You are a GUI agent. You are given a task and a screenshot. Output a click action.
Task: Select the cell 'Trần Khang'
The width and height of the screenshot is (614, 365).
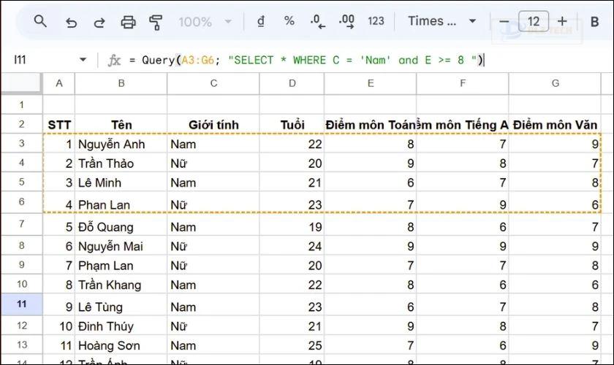[x=121, y=285]
